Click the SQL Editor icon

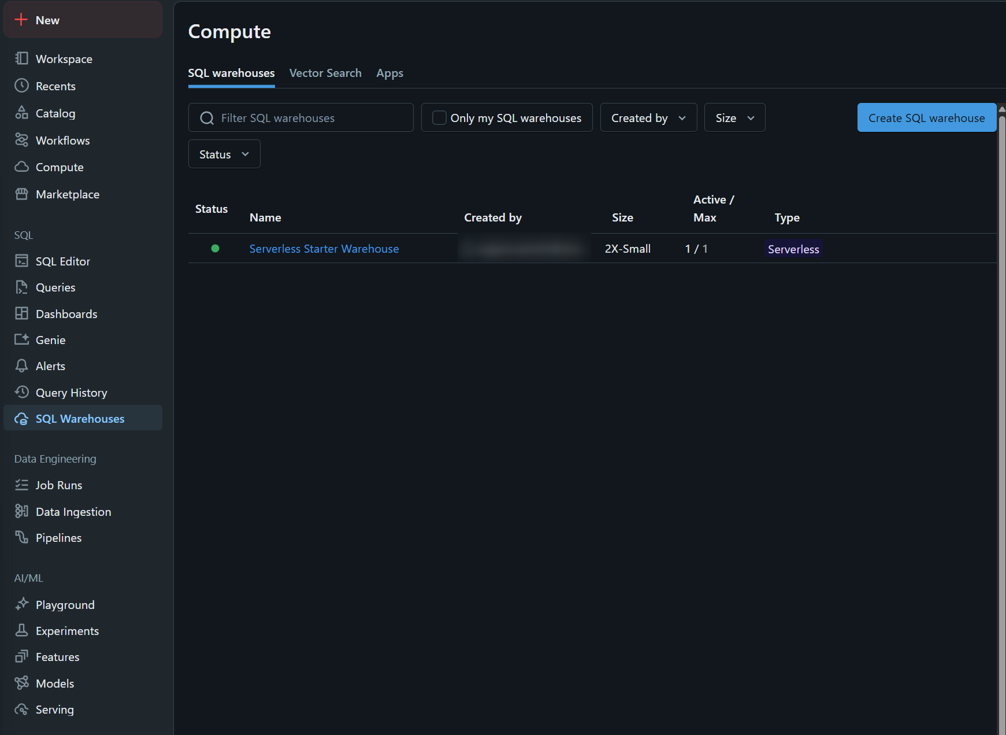[x=21, y=261]
